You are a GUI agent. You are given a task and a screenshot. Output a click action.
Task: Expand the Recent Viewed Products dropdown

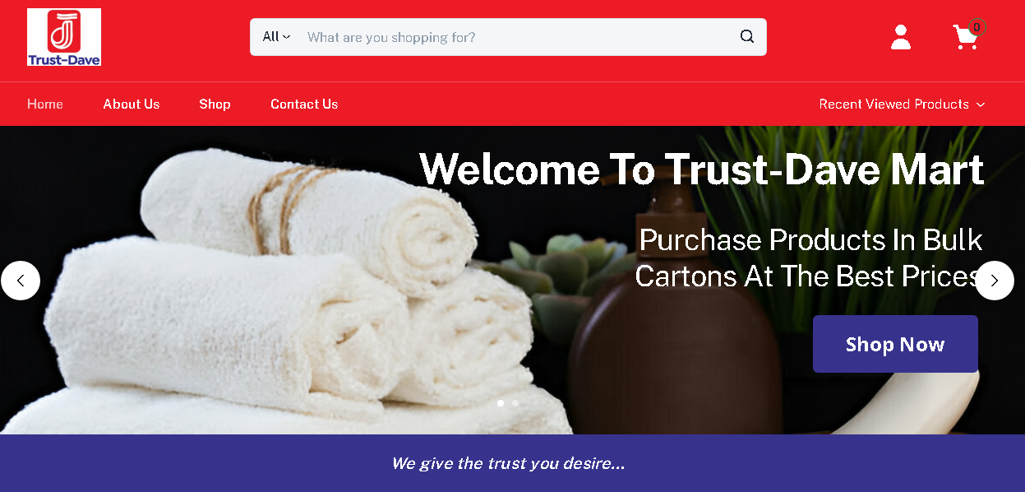click(902, 104)
